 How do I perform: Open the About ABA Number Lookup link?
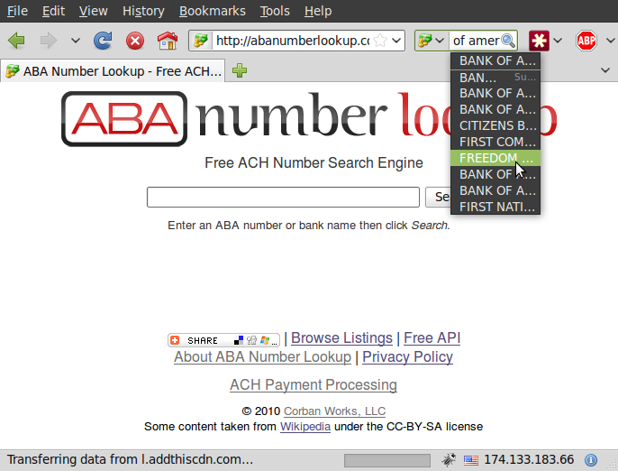(x=262, y=357)
